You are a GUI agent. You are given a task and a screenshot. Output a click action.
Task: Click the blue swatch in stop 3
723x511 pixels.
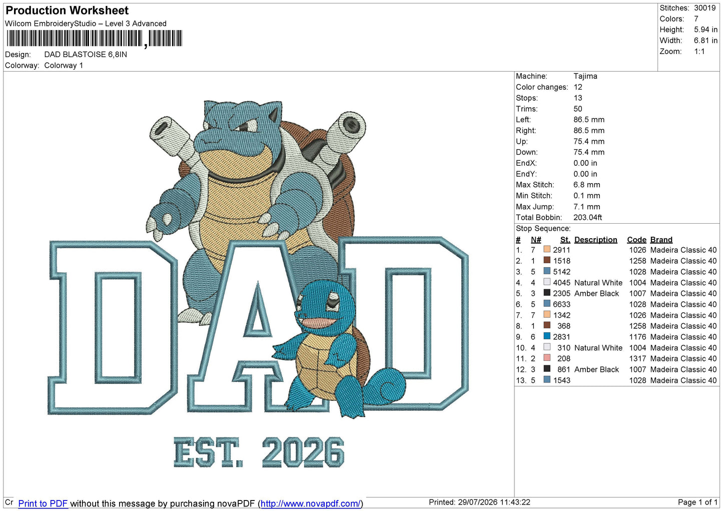pyautogui.click(x=547, y=271)
